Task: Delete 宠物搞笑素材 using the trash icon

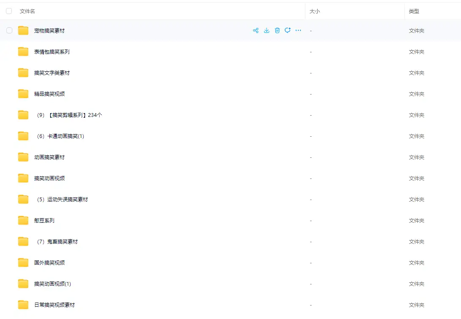Action: (277, 30)
